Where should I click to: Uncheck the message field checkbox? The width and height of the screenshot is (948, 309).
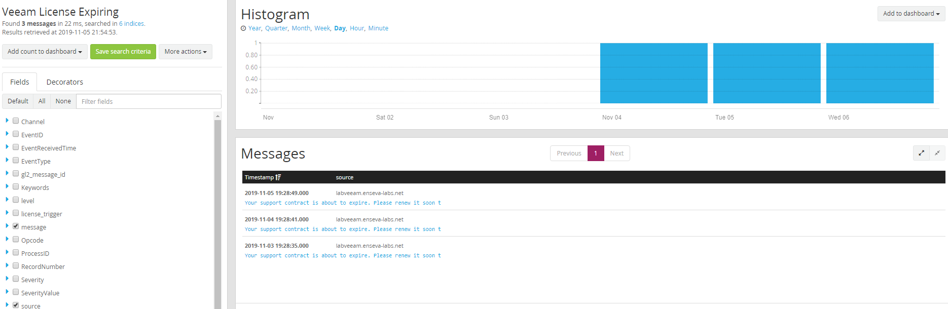[x=16, y=226]
